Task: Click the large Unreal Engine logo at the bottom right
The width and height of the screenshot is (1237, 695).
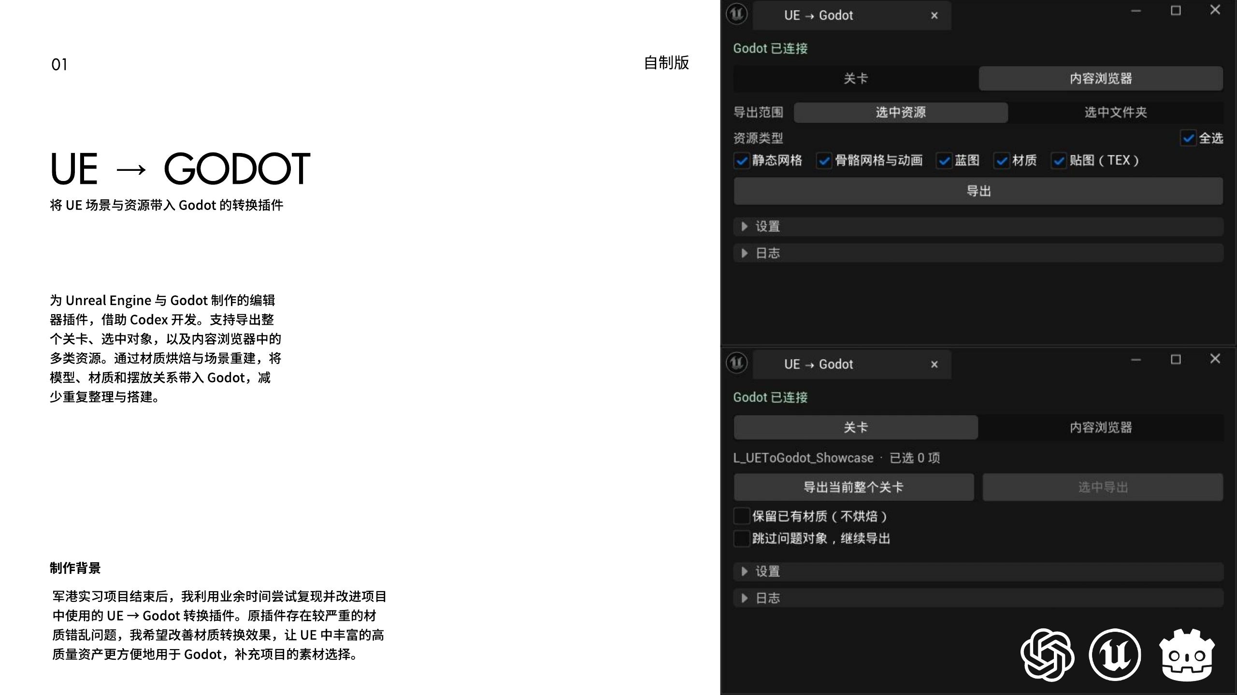Action: pyautogui.click(x=1115, y=655)
